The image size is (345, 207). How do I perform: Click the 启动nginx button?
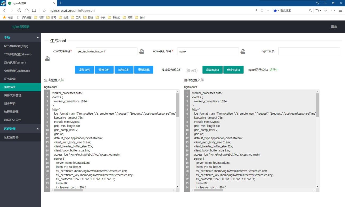coord(212,70)
